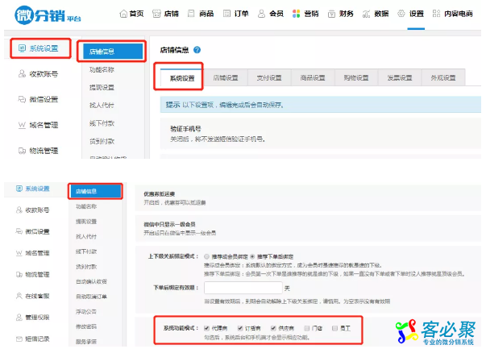Open the 会员 members icon in top navigation
The height and width of the screenshot is (349, 486).
[x=262, y=14]
